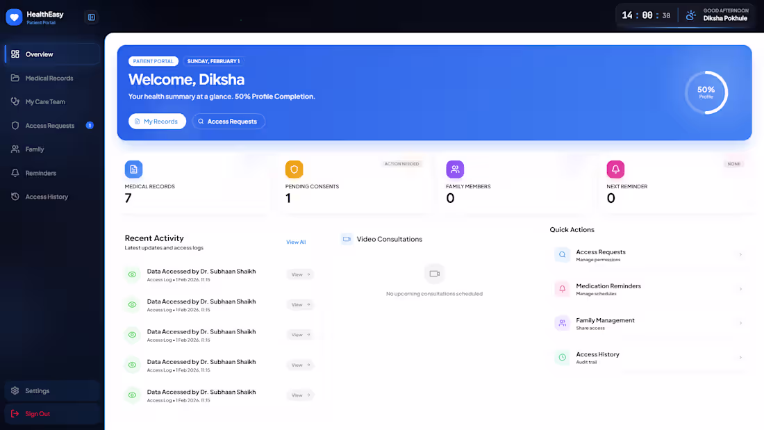Open Access Requests chevron in Quick Actions
The image size is (764, 430).
[x=740, y=255]
